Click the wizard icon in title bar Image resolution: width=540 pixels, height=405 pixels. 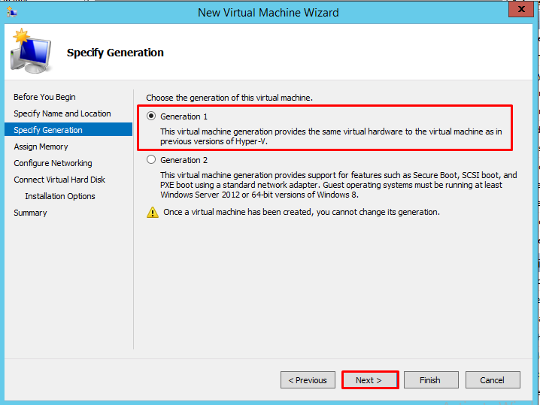(x=12, y=12)
